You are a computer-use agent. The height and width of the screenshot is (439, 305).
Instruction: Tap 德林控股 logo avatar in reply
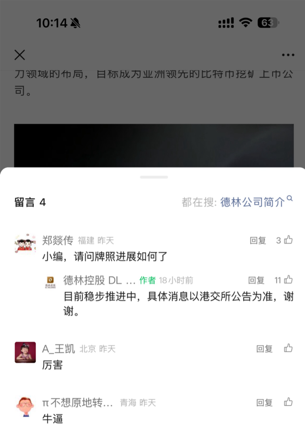50,282
